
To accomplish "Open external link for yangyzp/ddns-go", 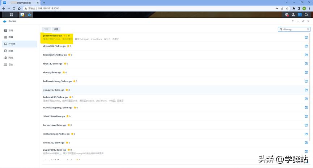I will tap(306, 90).
